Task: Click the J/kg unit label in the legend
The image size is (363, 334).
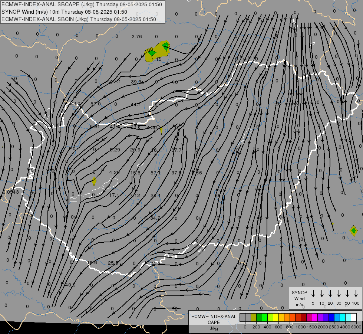Action: 214,328
